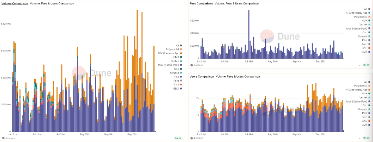Click the Dune watermark logo in Volume chart
373x142 pixels.
point(92,73)
